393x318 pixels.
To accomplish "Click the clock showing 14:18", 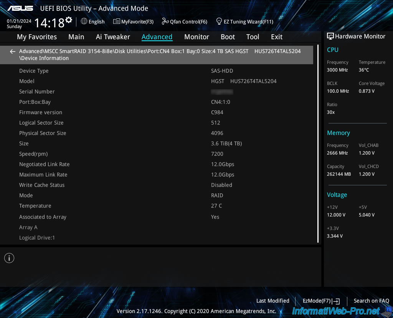I will pyautogui.click(x=50, y=23).
